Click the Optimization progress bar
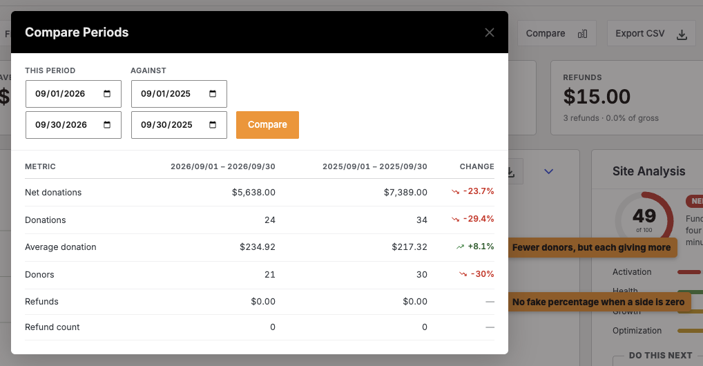The height and width of the screenshot is (366, 703). pyautogui.click(x=690, y=331)
